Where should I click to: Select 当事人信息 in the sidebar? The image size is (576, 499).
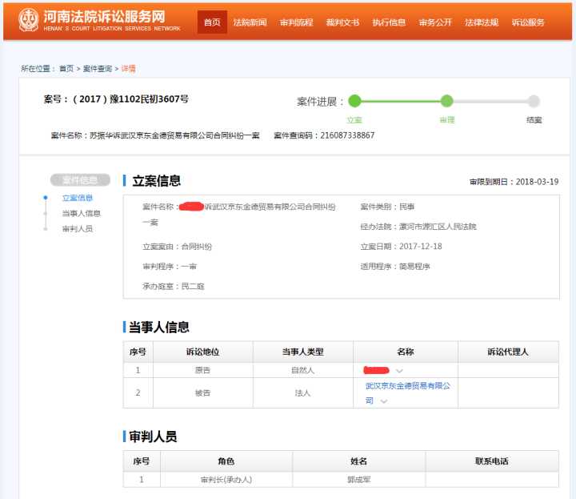click(82, 213)
